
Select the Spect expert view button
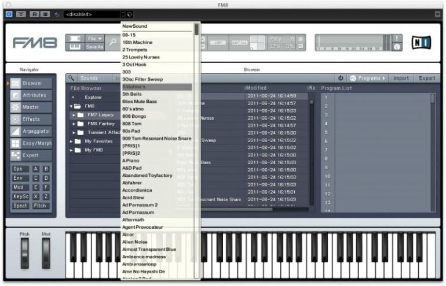click(20, 206)
